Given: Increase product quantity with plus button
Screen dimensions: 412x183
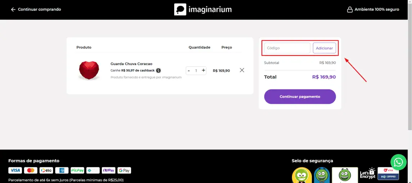Looking at the screenshot, I should [x=203, y=70].
